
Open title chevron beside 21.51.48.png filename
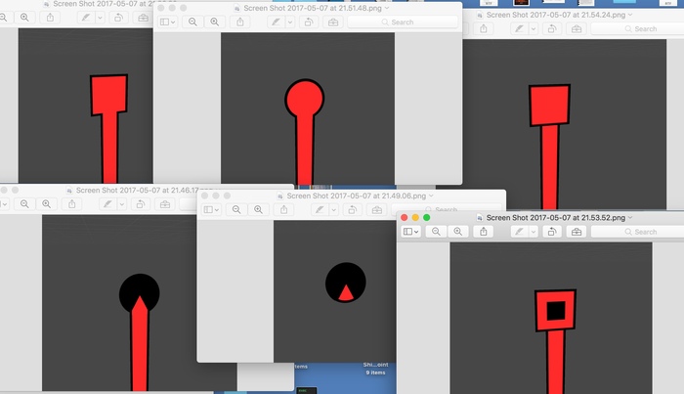pyautogui.click(x=387, y=7)
